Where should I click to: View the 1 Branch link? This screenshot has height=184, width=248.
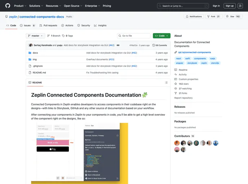pos(54,36)
